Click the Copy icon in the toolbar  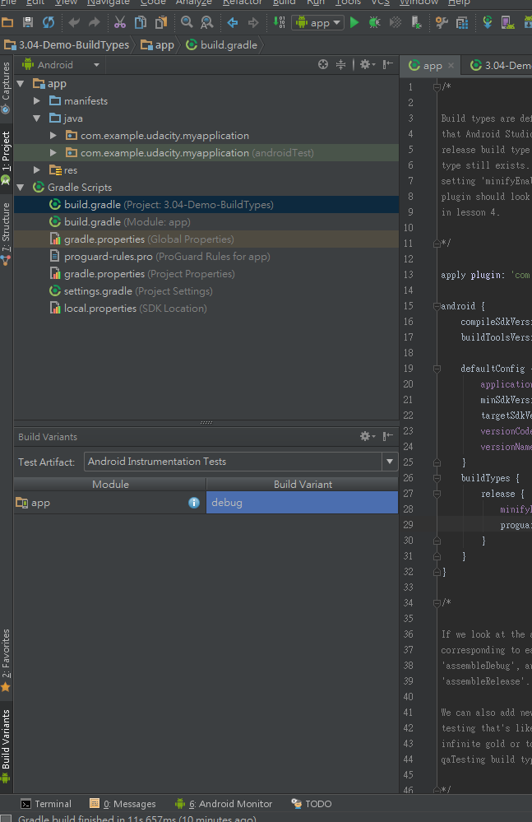tap(141, 22)
